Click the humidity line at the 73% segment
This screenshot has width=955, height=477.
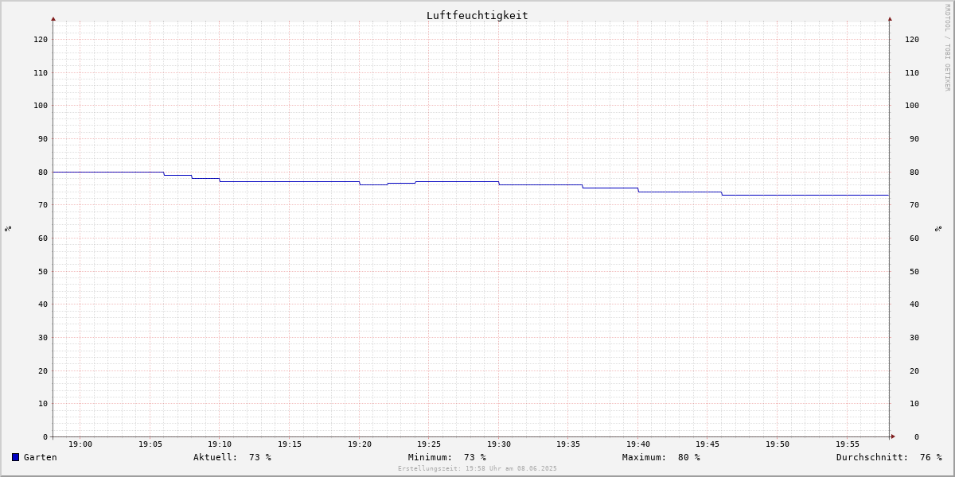tap(805, 195)
